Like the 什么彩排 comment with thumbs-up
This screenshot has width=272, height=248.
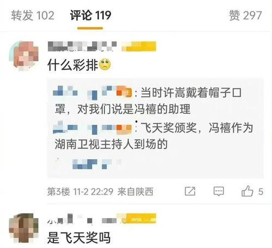point(247,191)
